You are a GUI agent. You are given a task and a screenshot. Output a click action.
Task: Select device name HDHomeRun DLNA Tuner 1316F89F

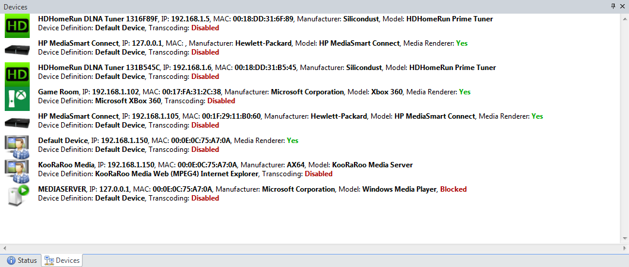pyautogui.click(x=98, y=19)
